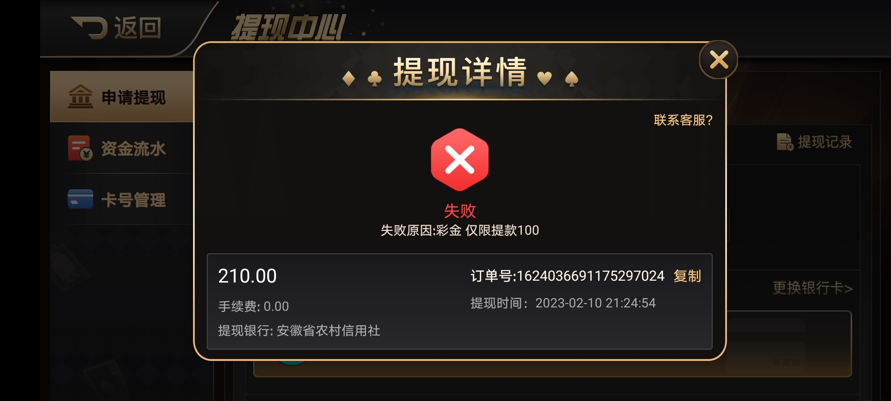Click the 提现记录 text link

point(825,142)
